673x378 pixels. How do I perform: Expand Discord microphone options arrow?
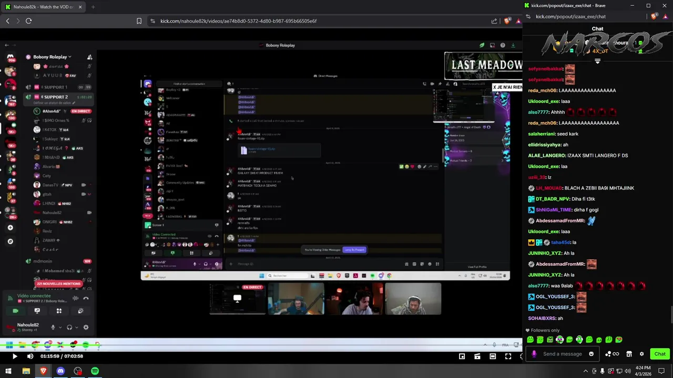[x=60, y=327]
